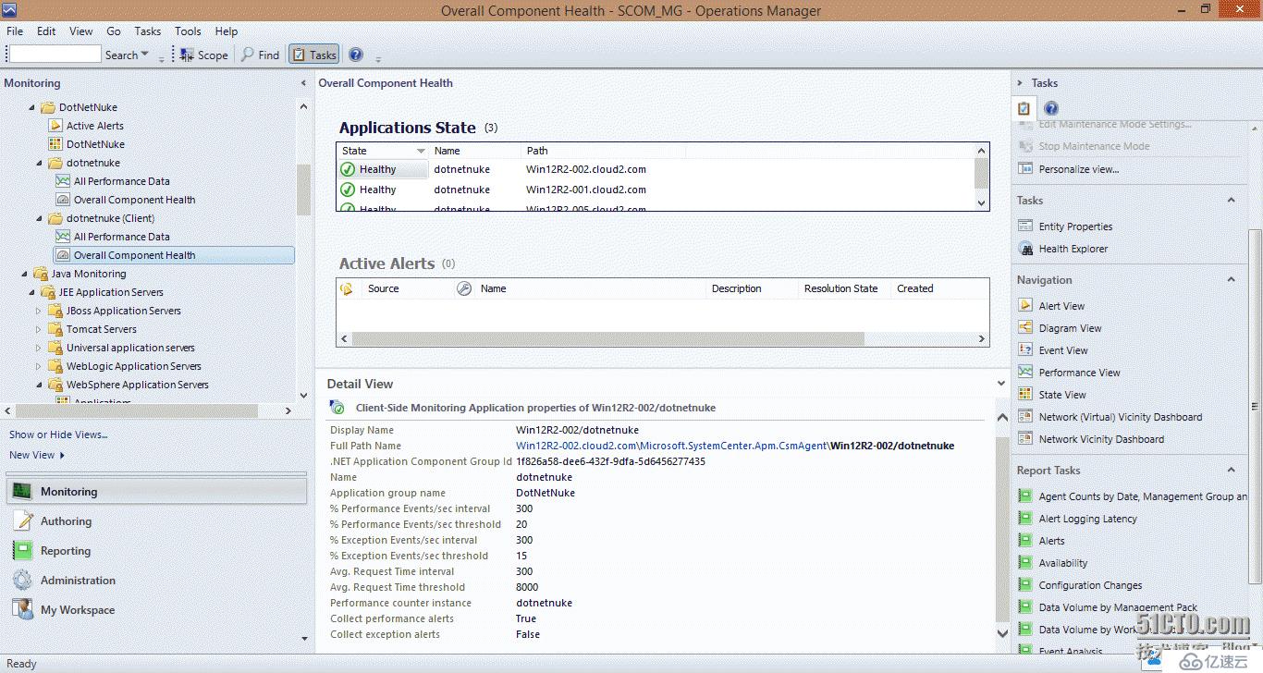The width and height of the screenshot is (1263, 673).
Task: Run the Alert Logging Latency report
Action: (x=1087, y=519)
